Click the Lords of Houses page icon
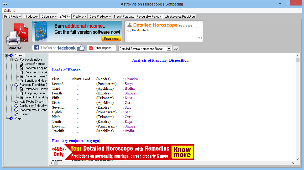Screen dimensions: 304x170 [x=21, y=64]
